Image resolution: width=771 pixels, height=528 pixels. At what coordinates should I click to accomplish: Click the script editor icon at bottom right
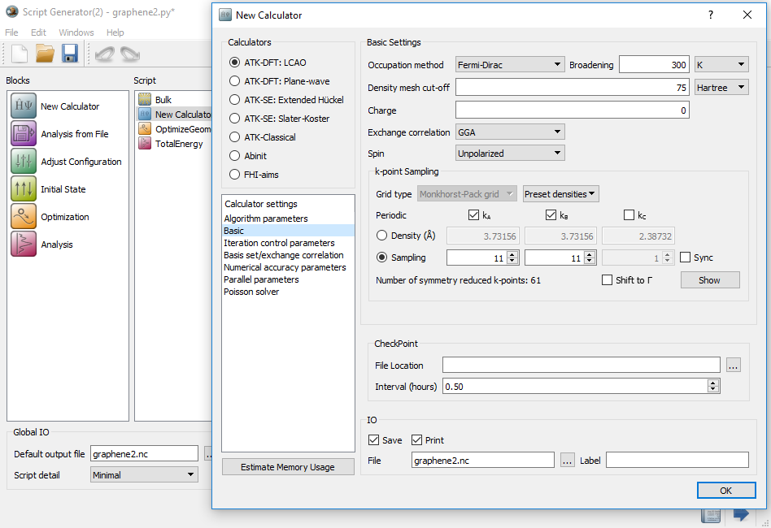click(711, 515)
